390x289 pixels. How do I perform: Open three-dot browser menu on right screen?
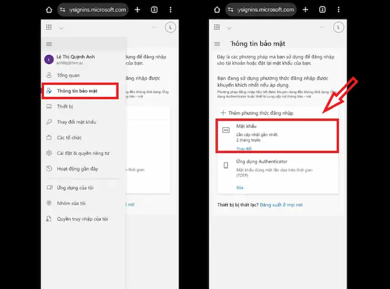coord(339,9)
